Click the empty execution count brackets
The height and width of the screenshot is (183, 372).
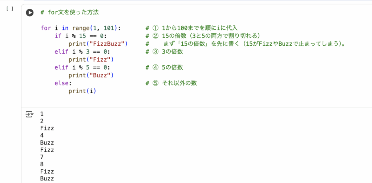[x=10, y=9]
